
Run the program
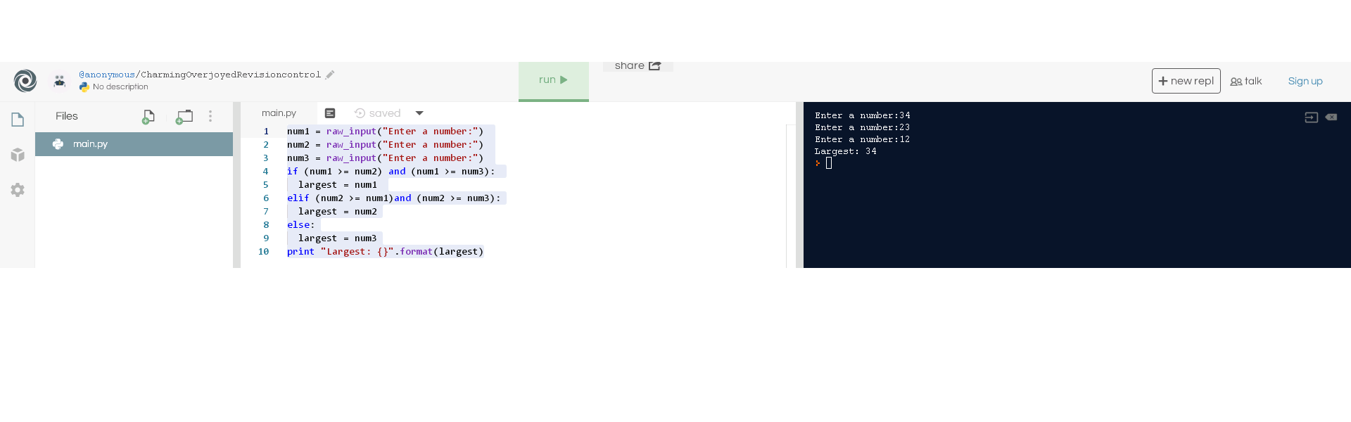[x=553, y=80]
